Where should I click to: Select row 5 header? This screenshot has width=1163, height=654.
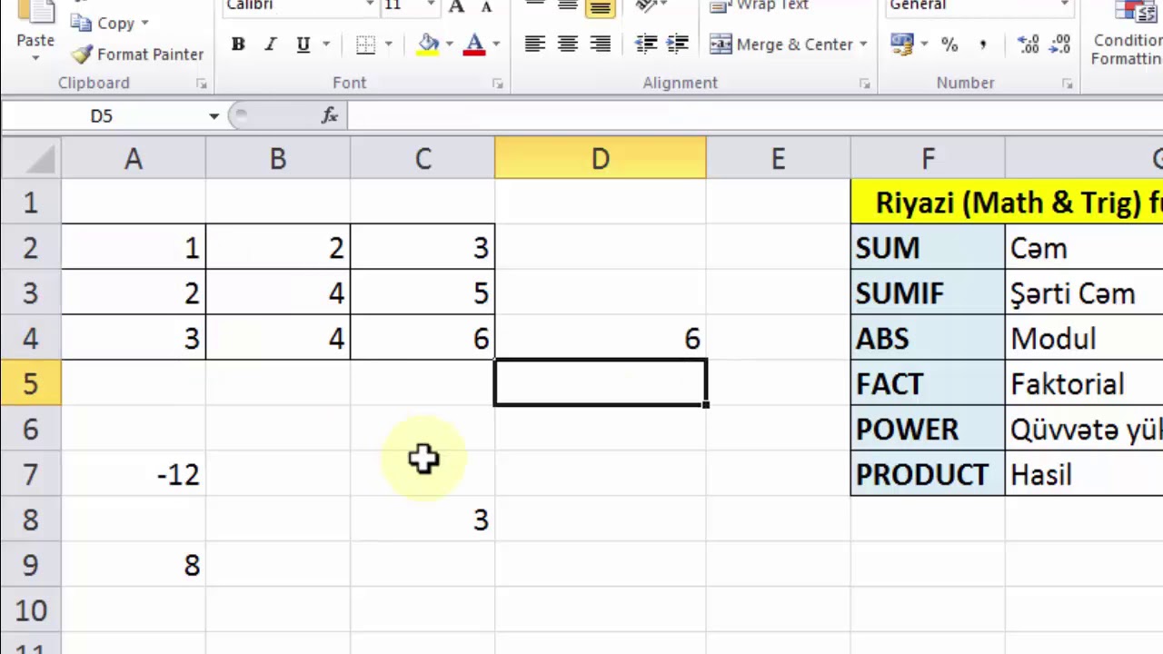tap(31, 383)
